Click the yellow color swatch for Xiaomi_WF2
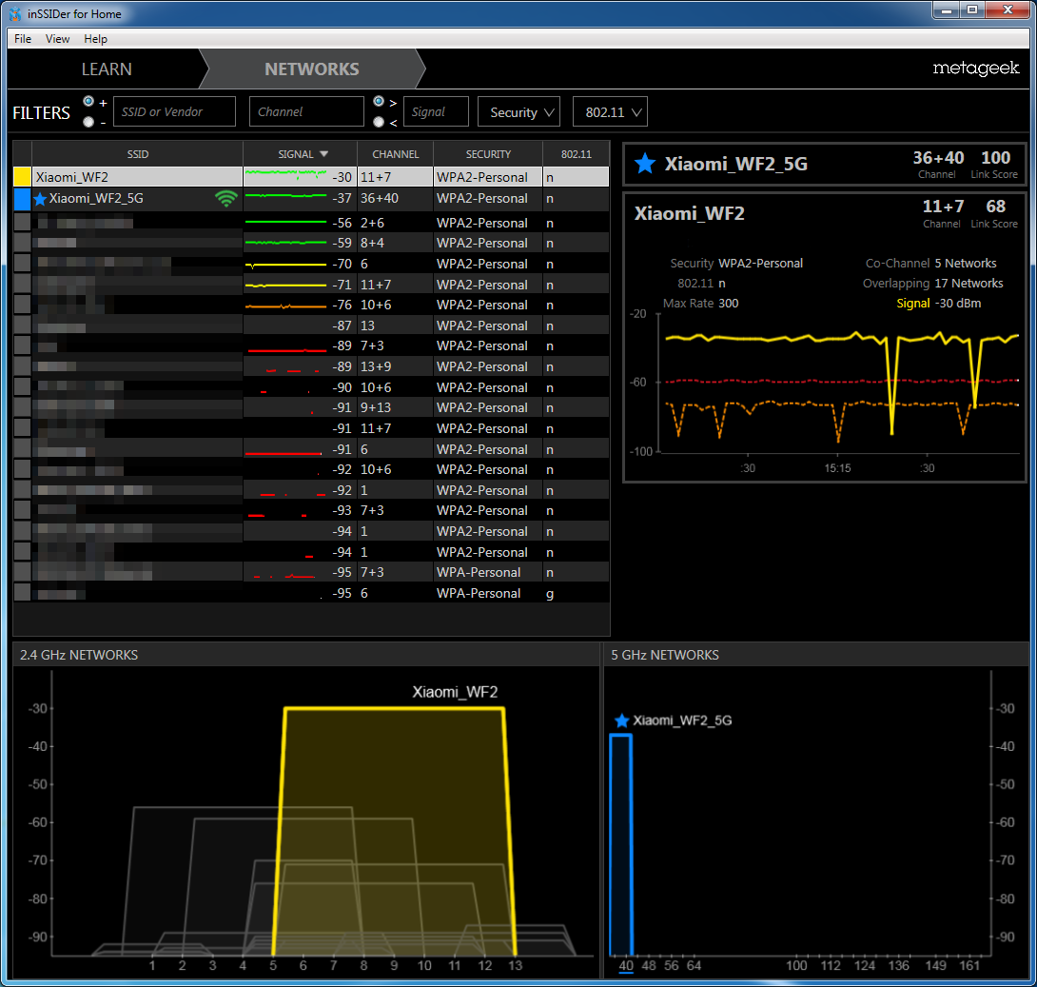 (23, 177)
